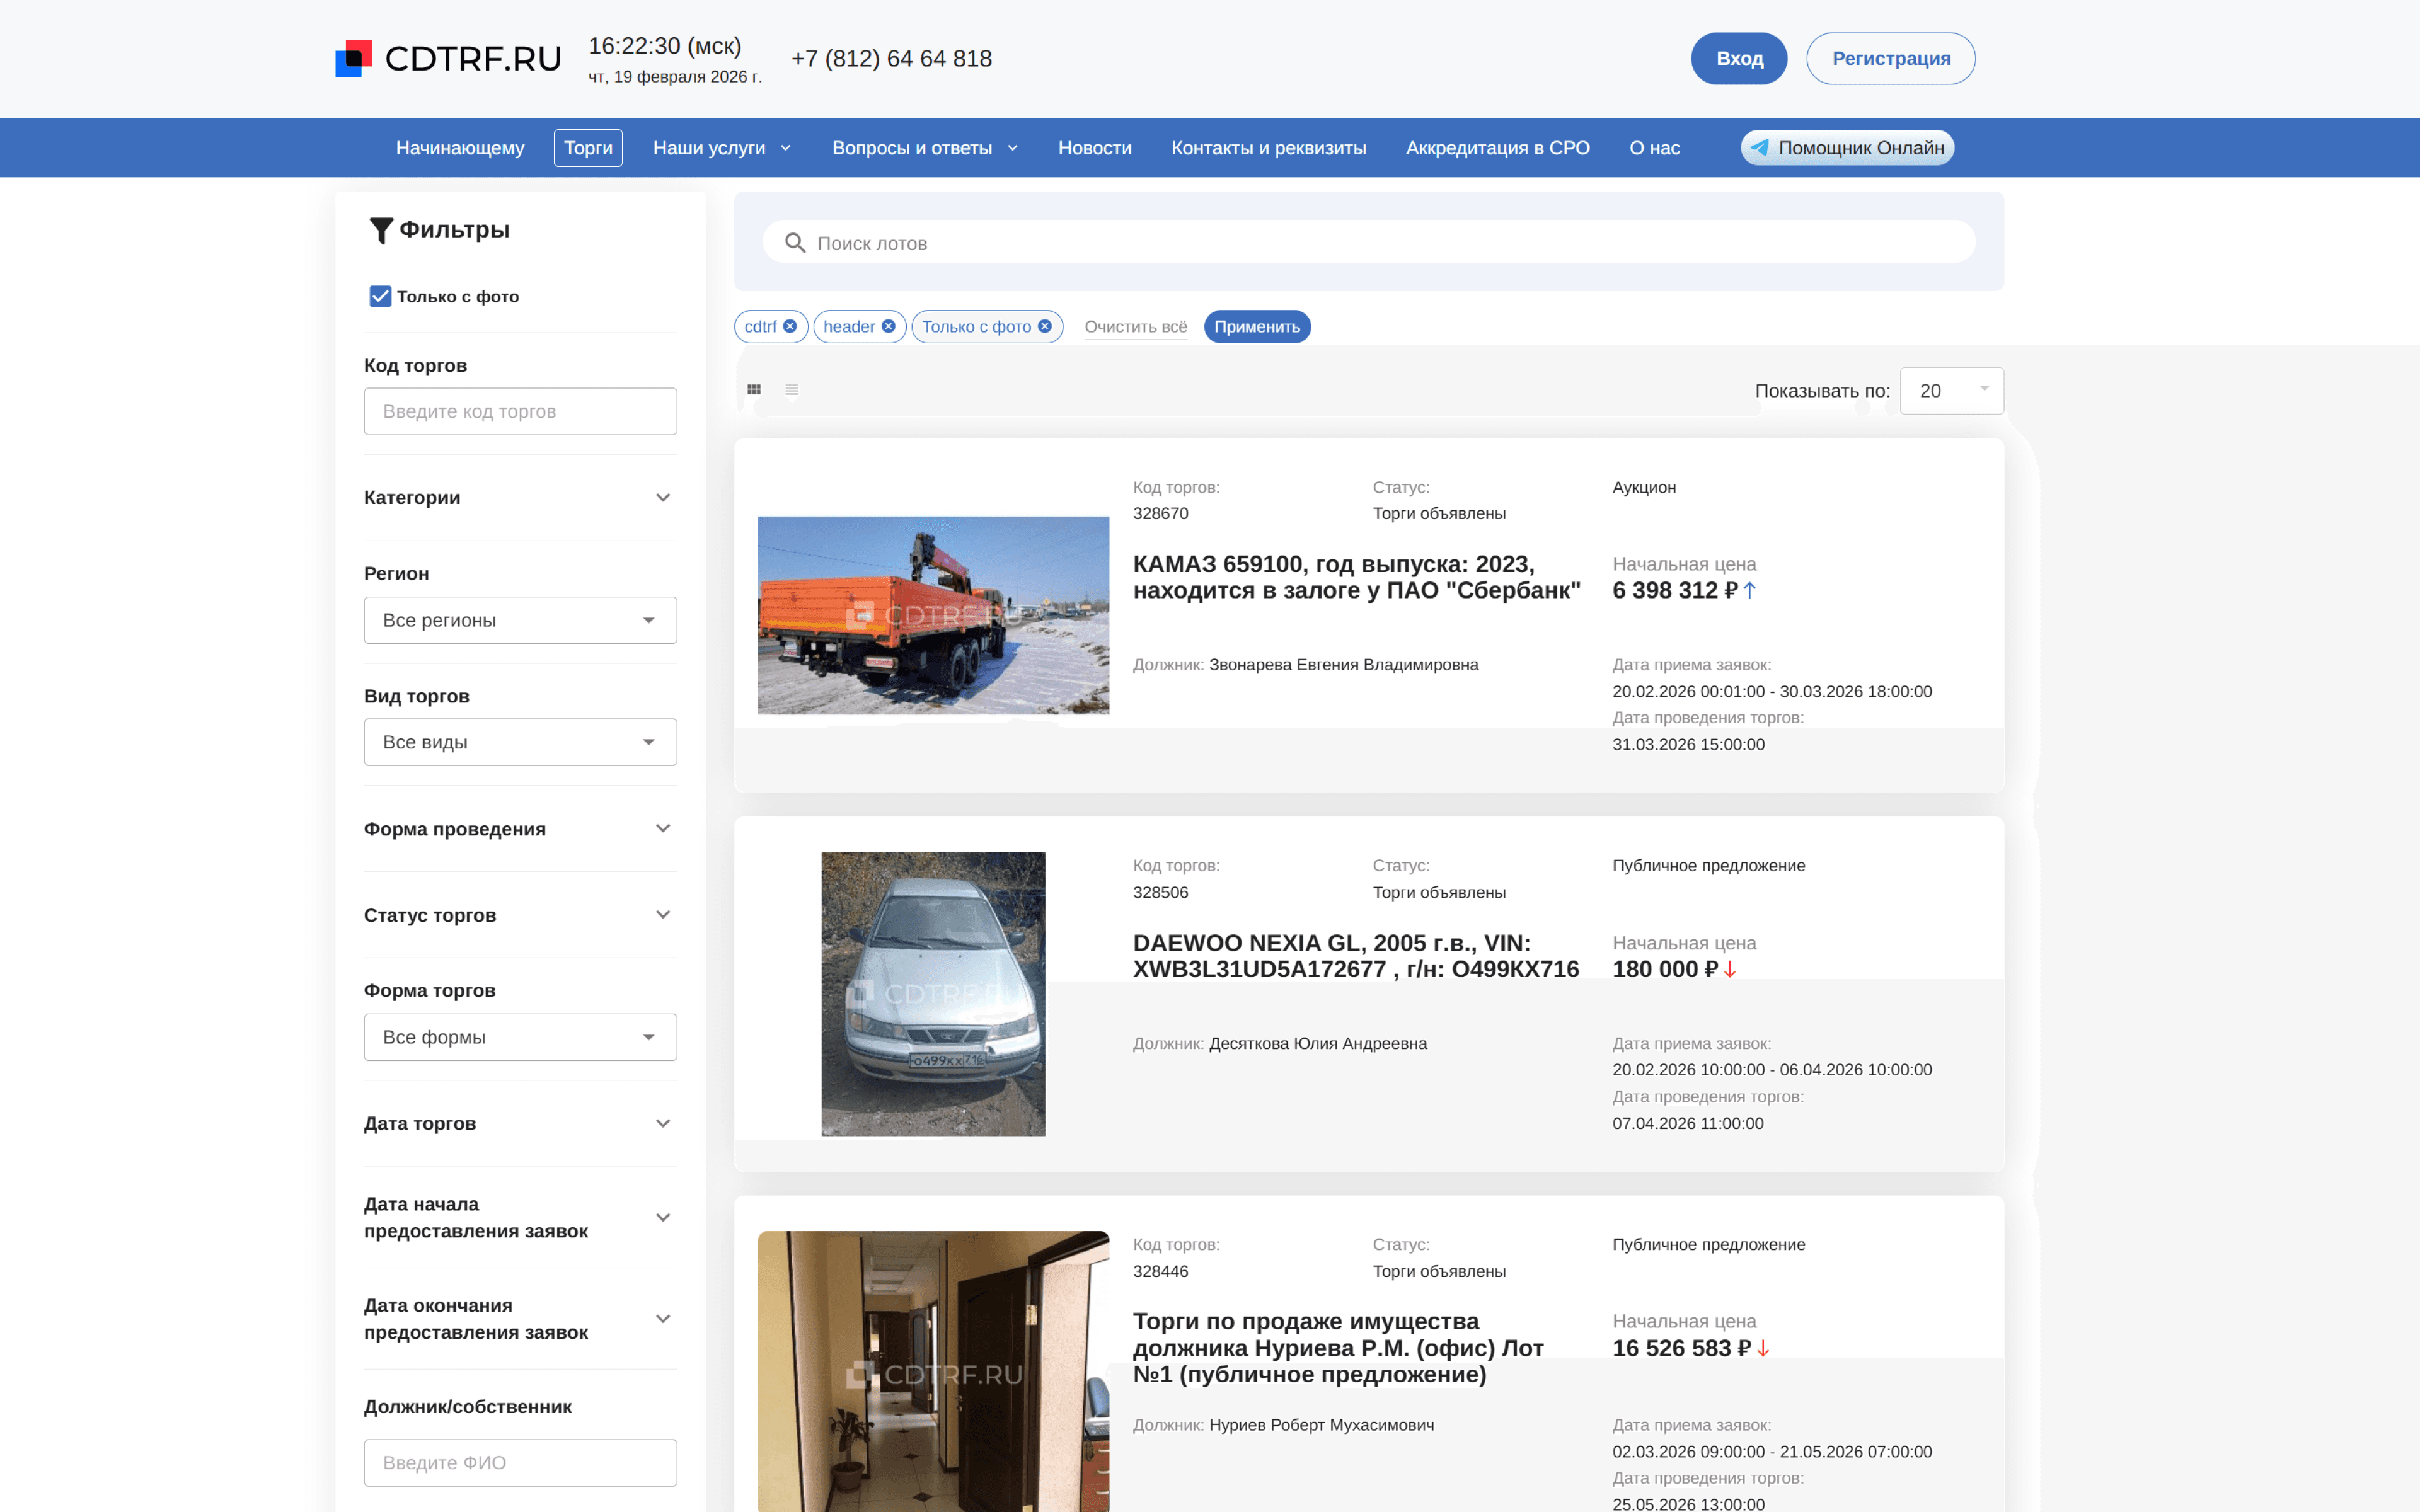Image resolution: width=2420 pixels, height=1512 pixels.
Task: Click the 'Введите код торгов' field
Action: [x=520, y=411]
